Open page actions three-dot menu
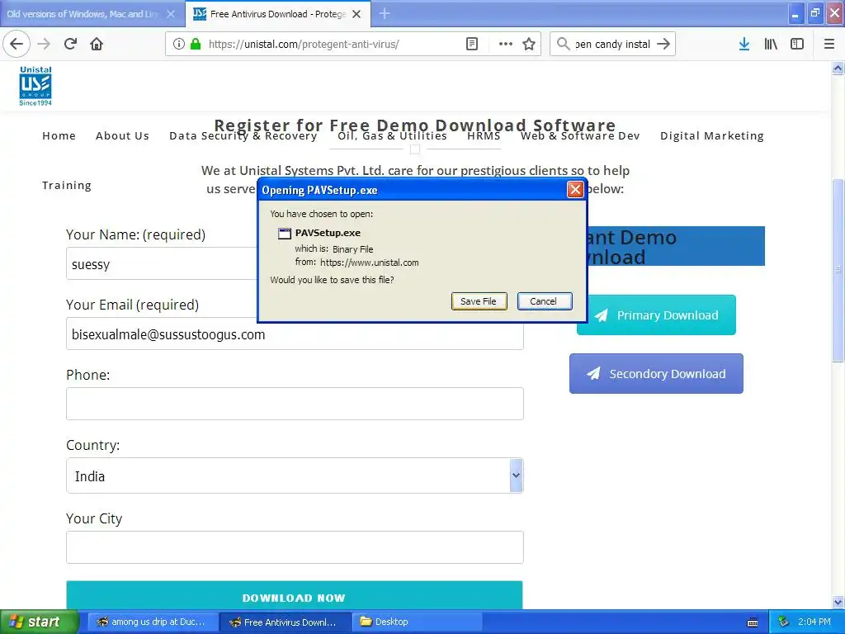This screenshot has height=634, width=845. point(506,44)
